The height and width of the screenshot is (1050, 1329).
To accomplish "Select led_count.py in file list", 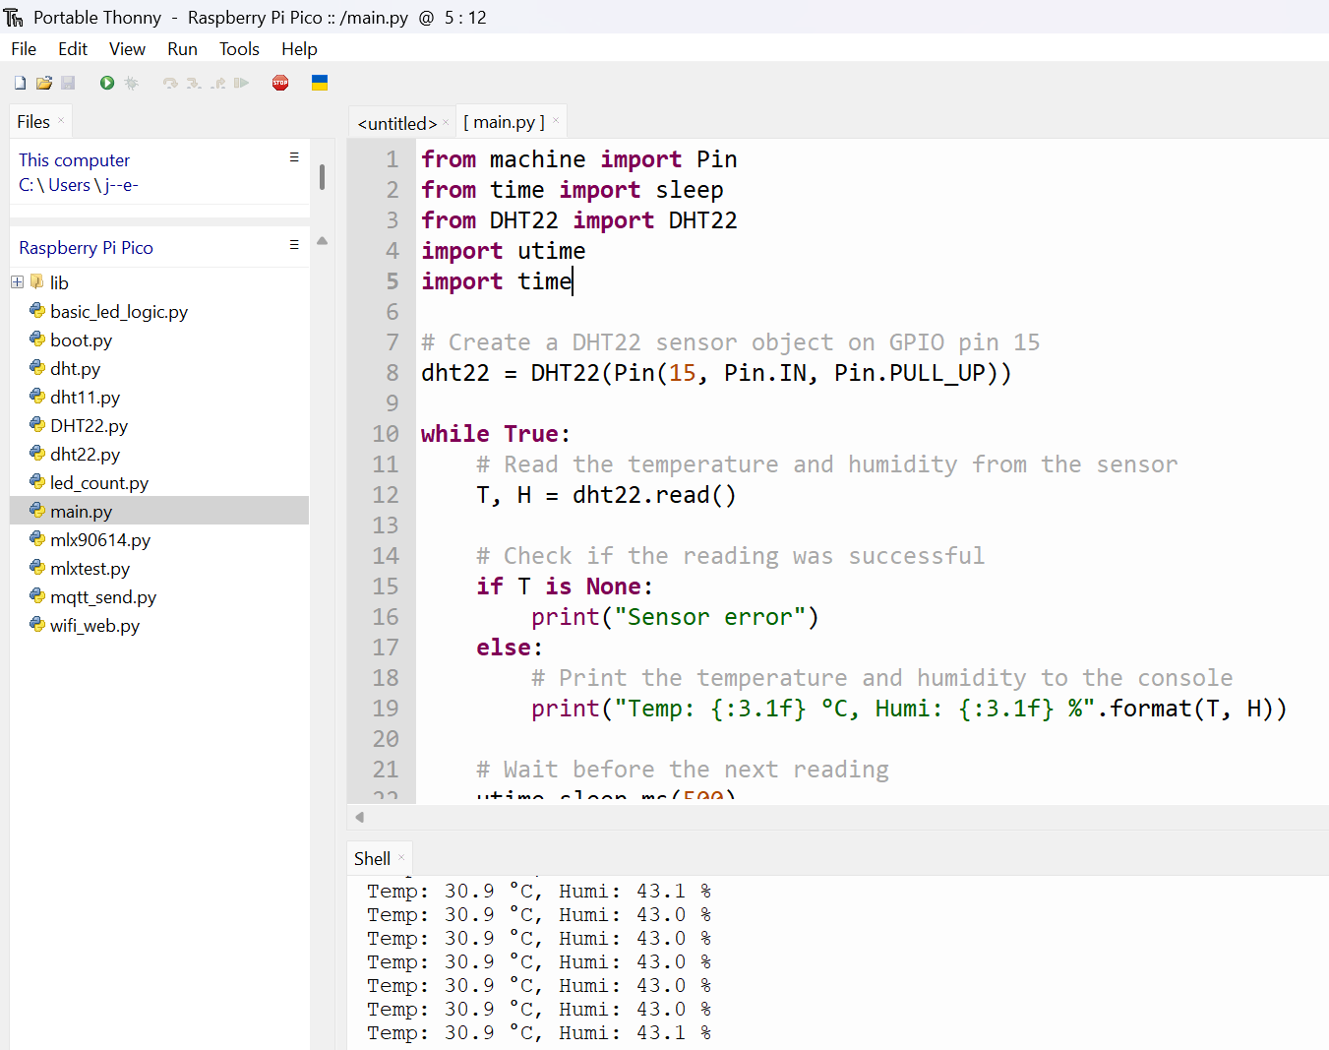I will click(99, 483).
